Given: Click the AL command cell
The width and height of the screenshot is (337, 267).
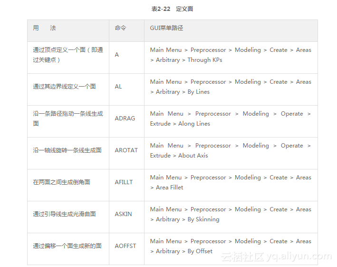Looking at the screenshot, I should coord(118,87).
